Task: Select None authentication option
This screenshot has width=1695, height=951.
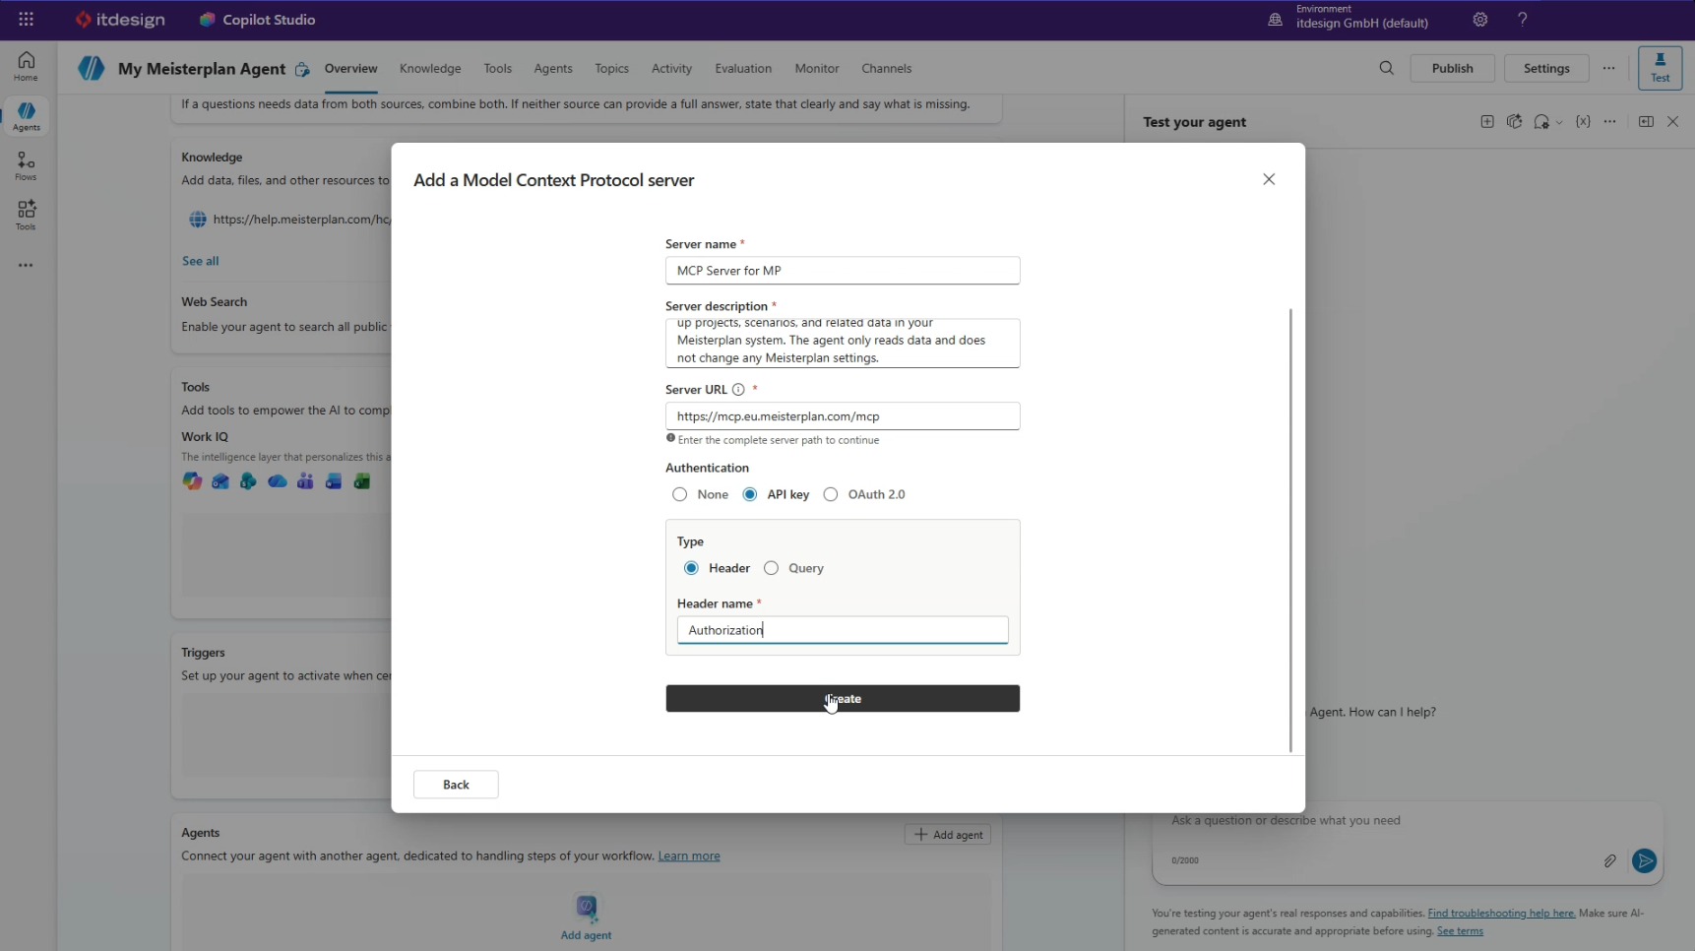Action: 679,494
